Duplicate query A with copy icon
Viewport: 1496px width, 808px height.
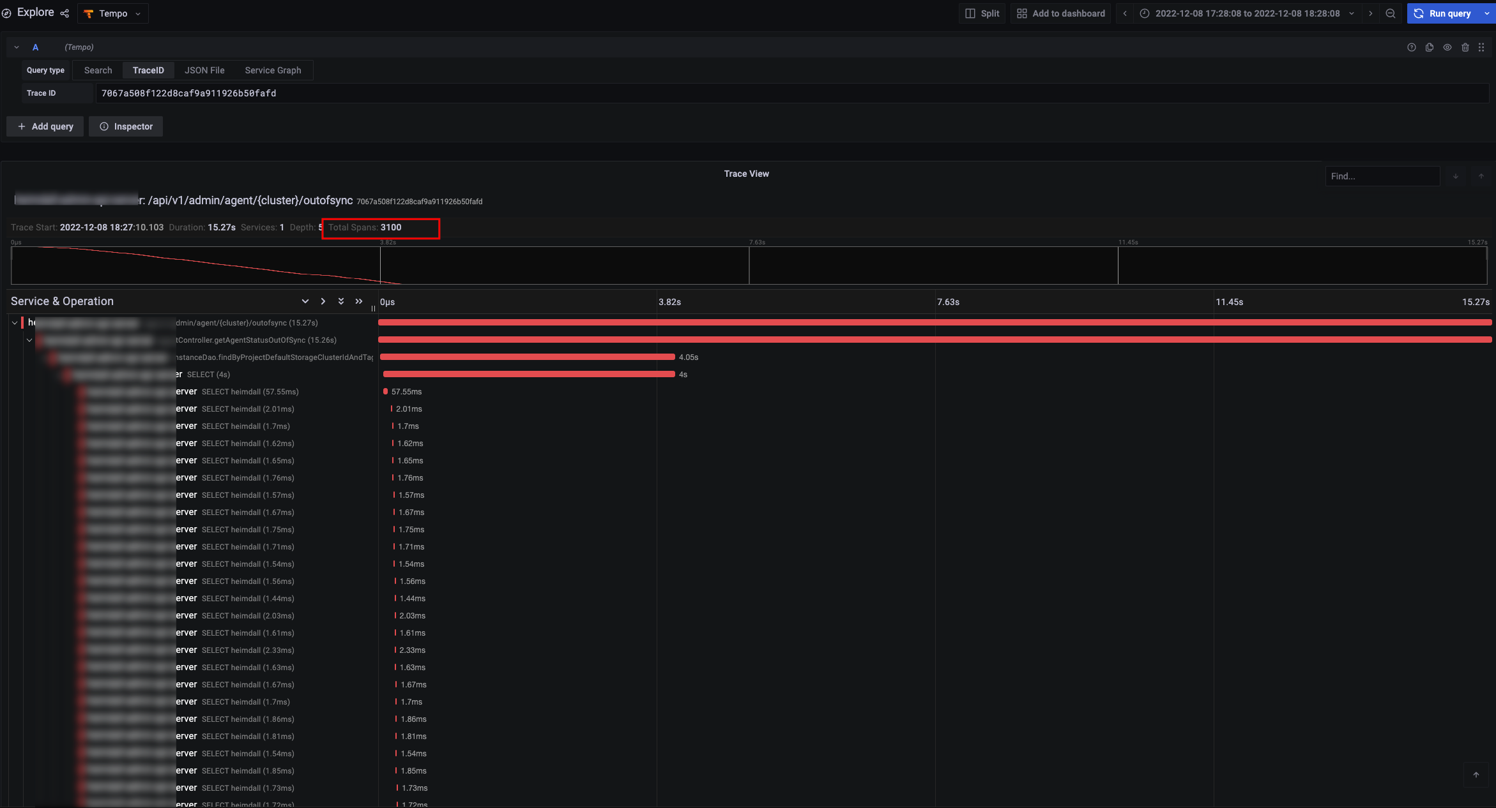1430,47
